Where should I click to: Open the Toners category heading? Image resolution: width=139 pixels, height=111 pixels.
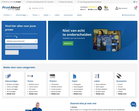click(x=30, y=81)
